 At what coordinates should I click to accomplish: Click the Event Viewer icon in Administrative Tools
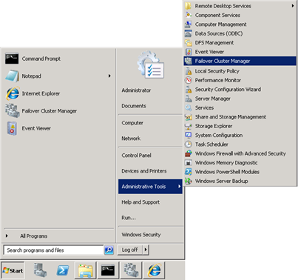[x=189, y=52]
